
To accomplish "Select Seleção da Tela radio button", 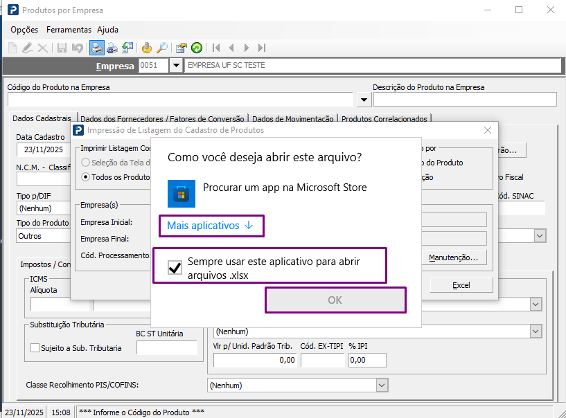I will 85,163.
